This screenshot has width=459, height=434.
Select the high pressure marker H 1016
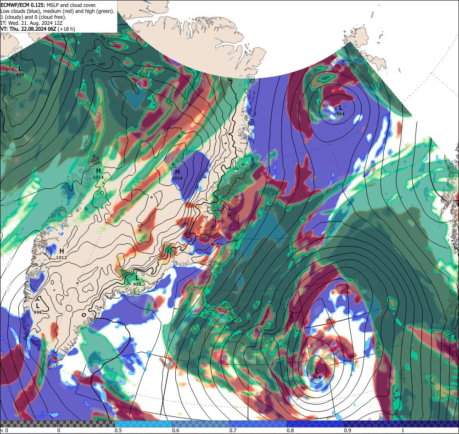pyautogui.click(x=177, y=174)
